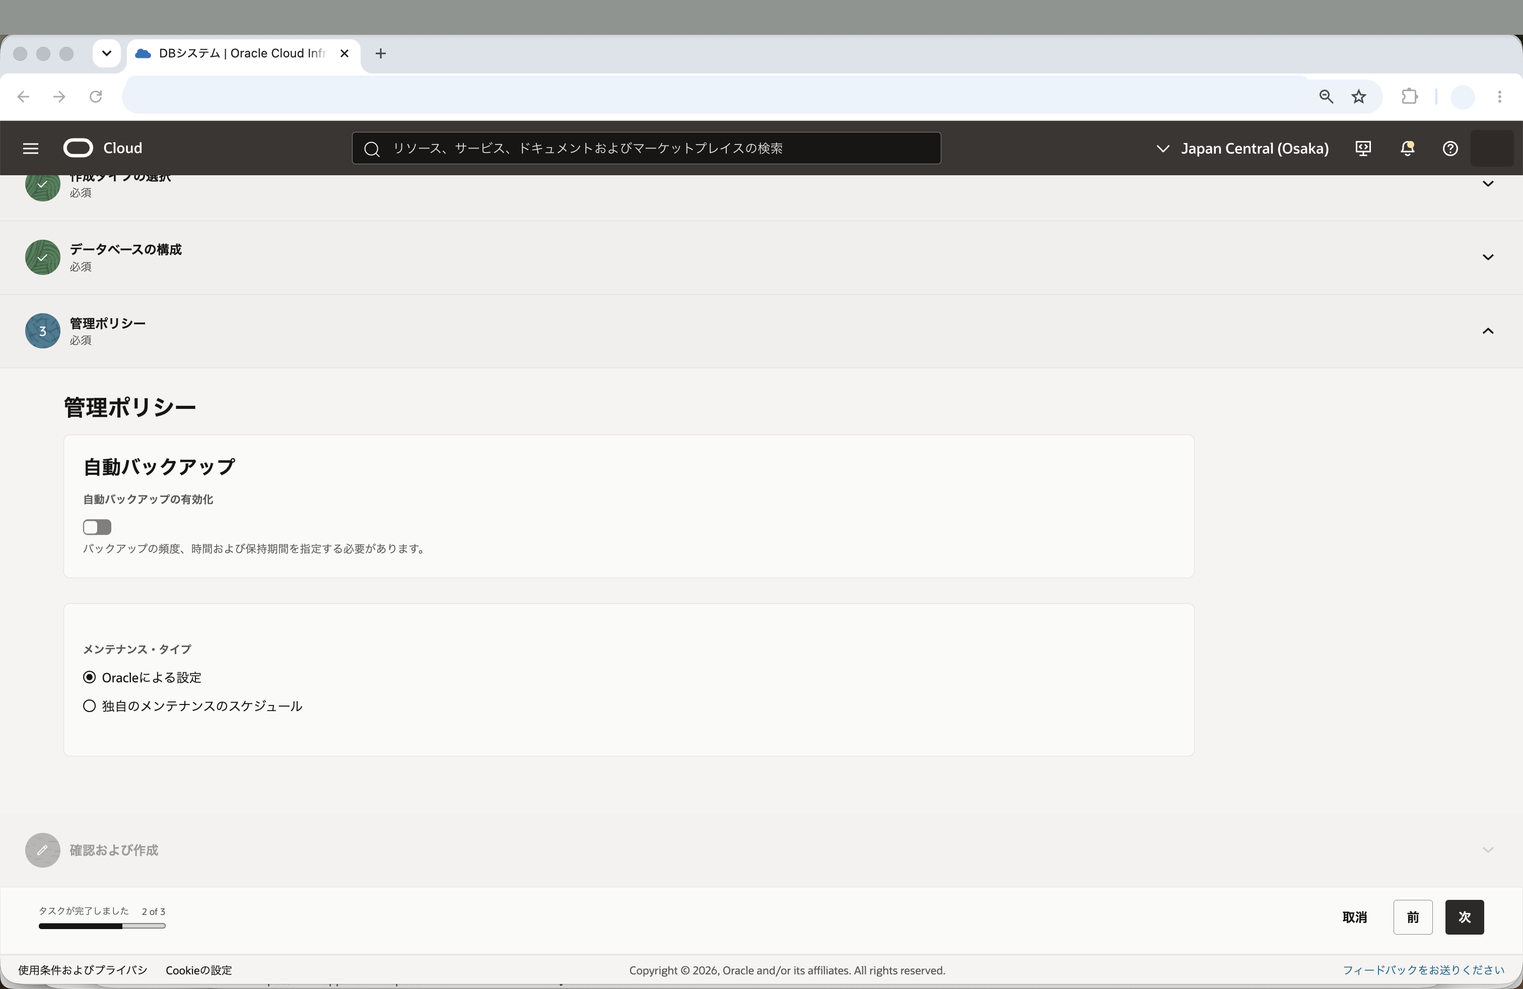Click the タスクが完了しました status text
The width and height of the screenshot is (1523, 989).
pyautogui.click(x=84, y=911)
